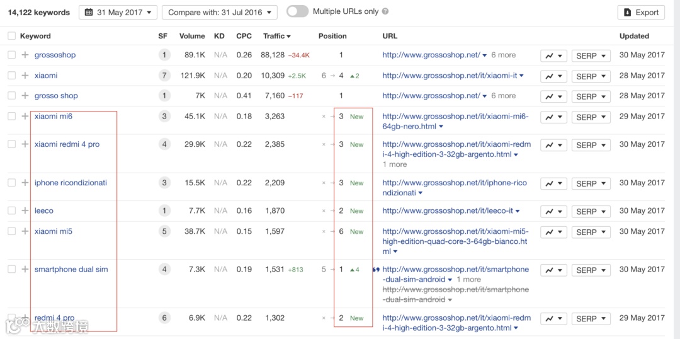
Task: Open position history chart for xiaomi redmi 4 pro
Action: [x=553, y=145]
